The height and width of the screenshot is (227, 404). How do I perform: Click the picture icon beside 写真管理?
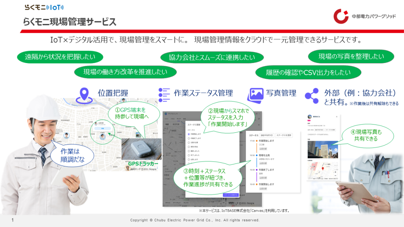(255, 95)
